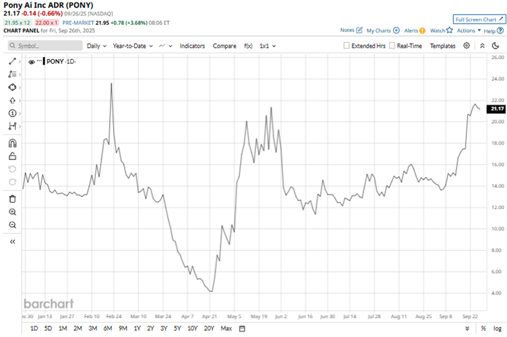Collapse the chart toolbar with up chevrons
This screenshot has height=337, width=507.
[482, 46]
